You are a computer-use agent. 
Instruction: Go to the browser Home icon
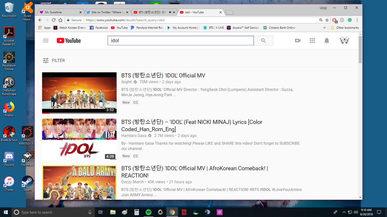pos(60,20)
